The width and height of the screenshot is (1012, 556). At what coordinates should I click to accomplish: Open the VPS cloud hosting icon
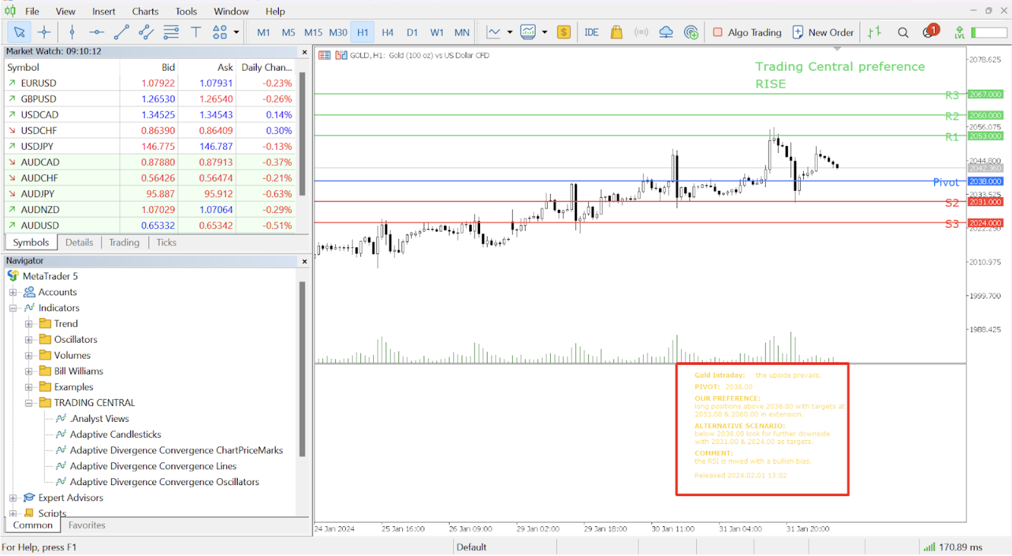[666, 32]
